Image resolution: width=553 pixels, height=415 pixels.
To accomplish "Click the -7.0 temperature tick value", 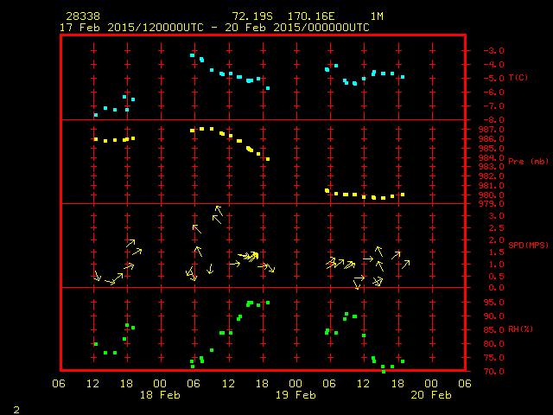I will [x=493, y=105].
